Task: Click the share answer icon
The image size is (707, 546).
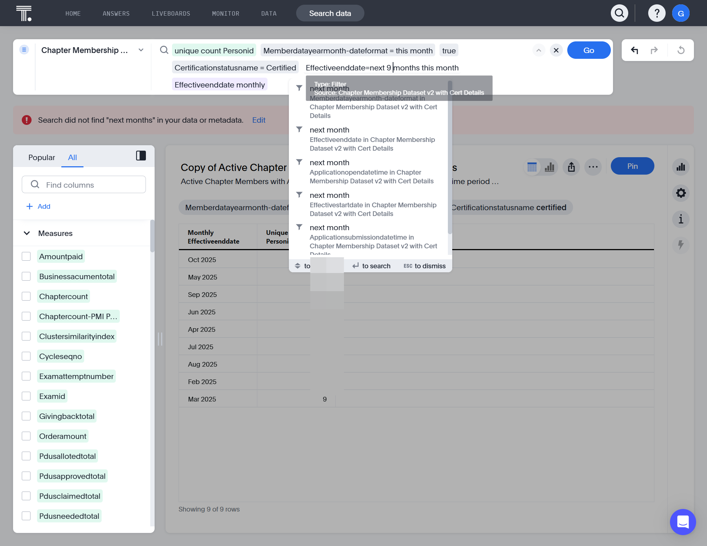Action: (x=571, y=167)
